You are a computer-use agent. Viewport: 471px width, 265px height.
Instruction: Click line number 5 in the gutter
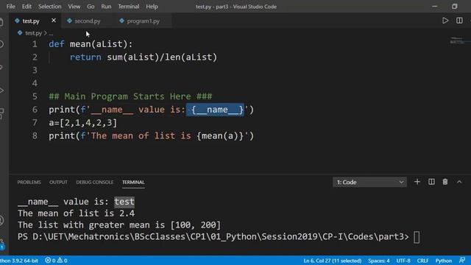(x=35, y=96)
